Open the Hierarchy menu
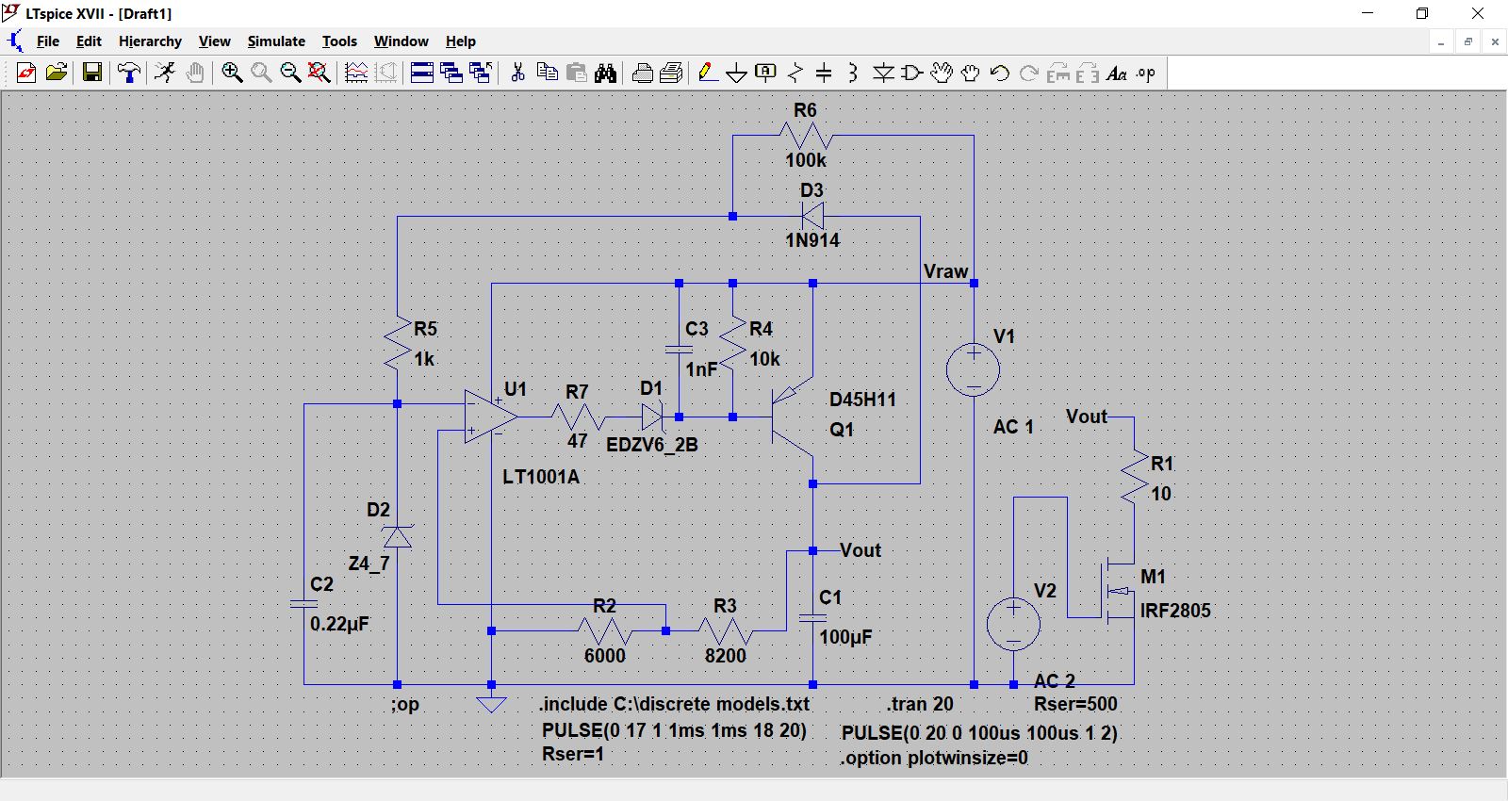Image resolution: width=1508 pixels, height=801 pixels. point(150,41)
